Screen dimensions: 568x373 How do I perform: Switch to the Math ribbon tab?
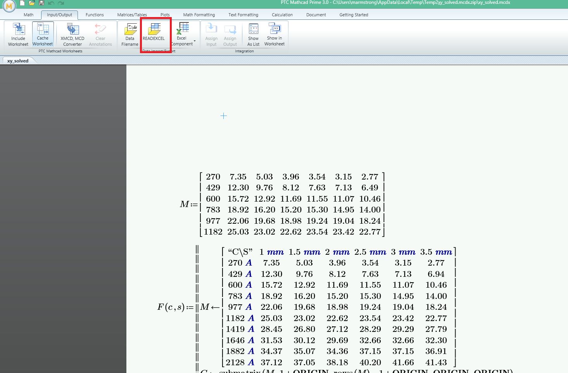[x=29, y=15]
